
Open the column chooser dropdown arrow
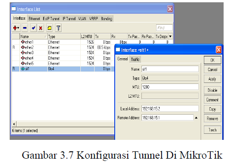[170, 36]
